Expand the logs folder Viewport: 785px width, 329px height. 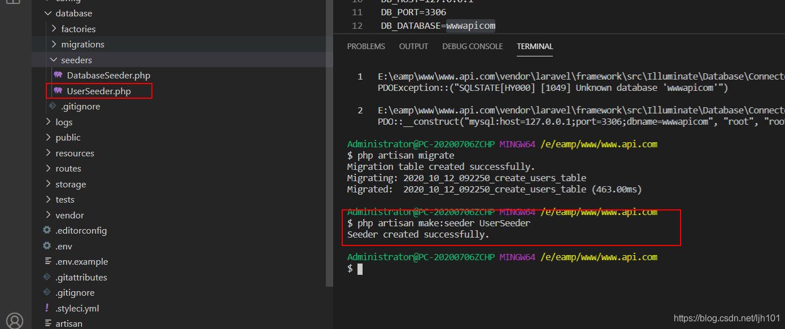tap(48, 122)
